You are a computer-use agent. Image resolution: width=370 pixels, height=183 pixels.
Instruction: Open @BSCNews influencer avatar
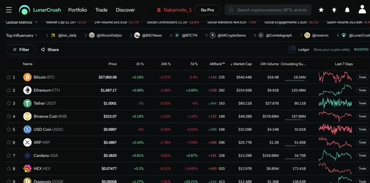pos(137,35)
